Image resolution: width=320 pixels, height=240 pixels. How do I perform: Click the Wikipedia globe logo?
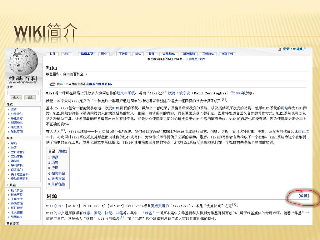23,62
